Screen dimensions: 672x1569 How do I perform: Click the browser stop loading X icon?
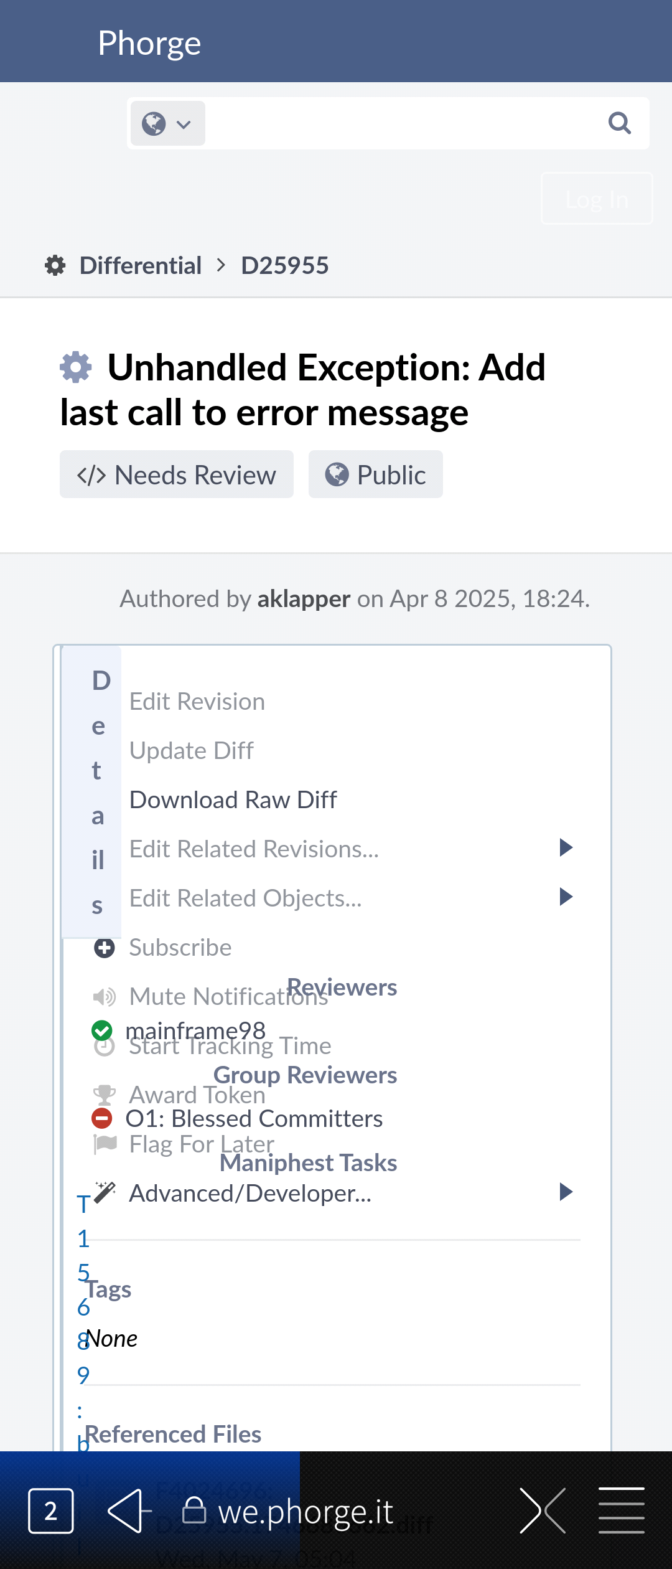tap(543, 1510)
